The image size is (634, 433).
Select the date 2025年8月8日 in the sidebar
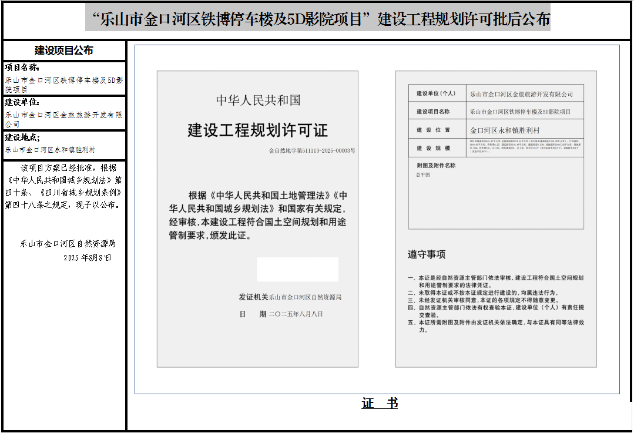point(88,257)
